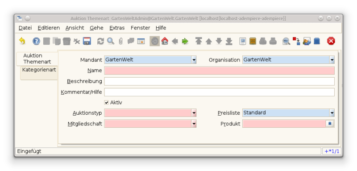Expand the Auktionstyp dropdown

pos(194,113)
